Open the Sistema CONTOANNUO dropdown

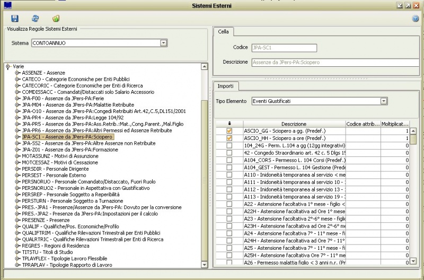(163, 42)
